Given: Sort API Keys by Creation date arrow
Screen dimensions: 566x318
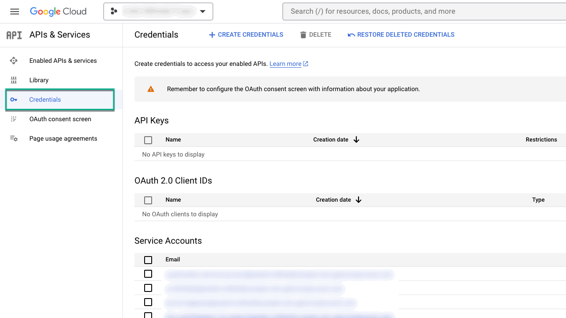Looking at the screenshot, I should 356,140.
